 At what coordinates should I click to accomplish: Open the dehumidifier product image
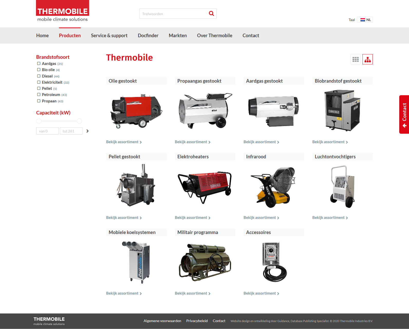click(x=342, y=187)
